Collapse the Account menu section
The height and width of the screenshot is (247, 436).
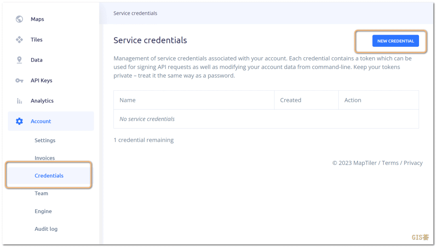(x=51, y=121)
